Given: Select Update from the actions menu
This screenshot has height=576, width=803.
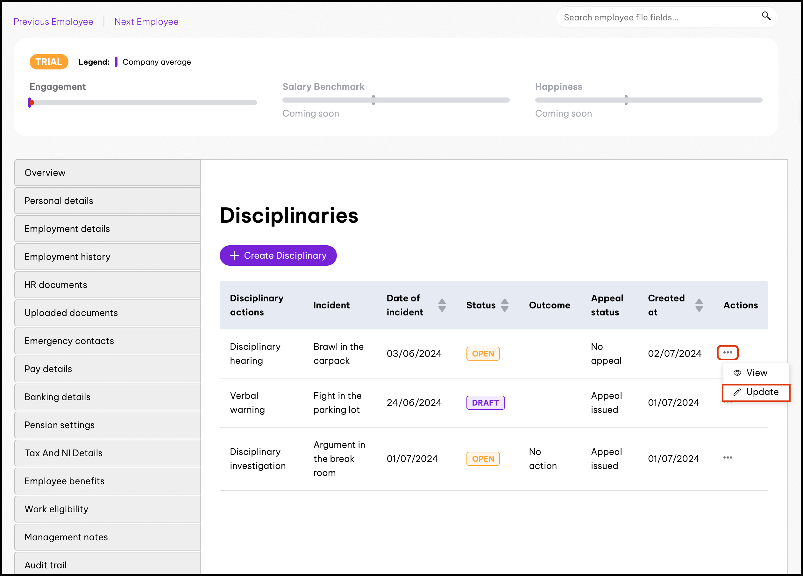Looking at the screenshot, I should (x=762, y=392).
